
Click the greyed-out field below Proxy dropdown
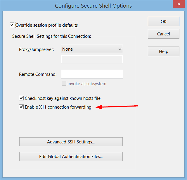click(92, 59)
